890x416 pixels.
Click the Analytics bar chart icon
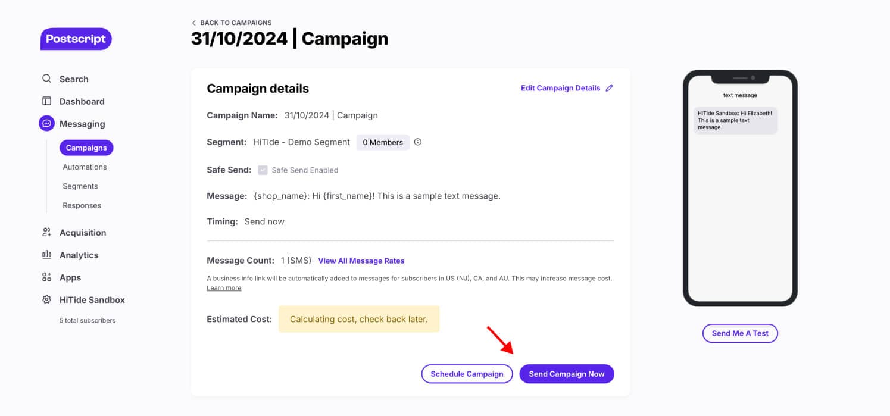[x=46, y=255]
